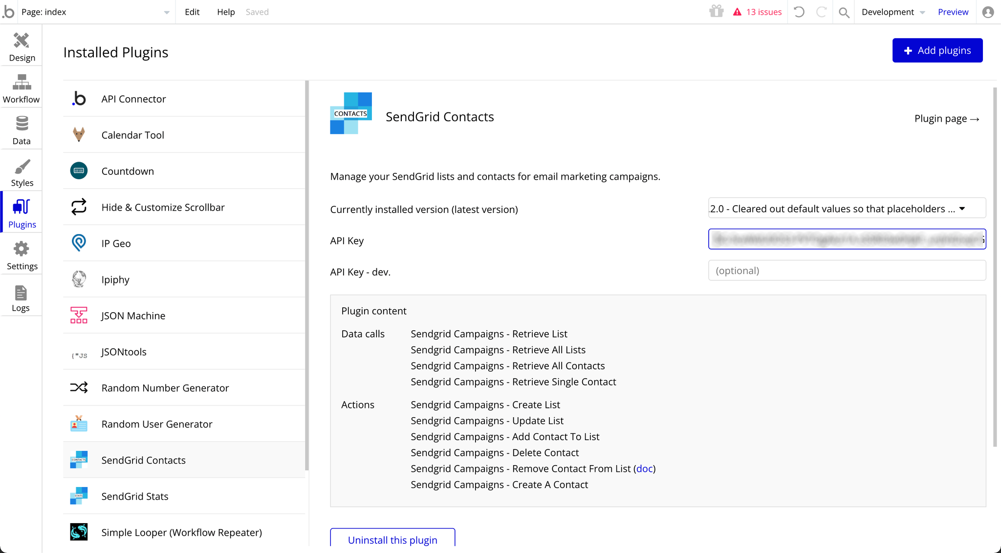Select SendGrid Stats in plugin list

(x=184, y=496)
